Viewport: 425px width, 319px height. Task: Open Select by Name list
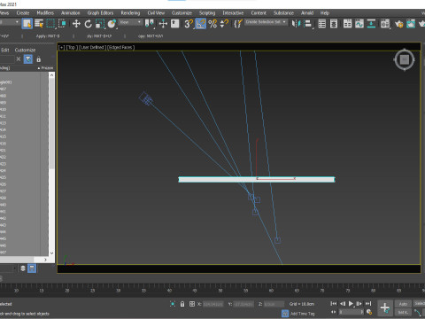click(x=39, y=24)
